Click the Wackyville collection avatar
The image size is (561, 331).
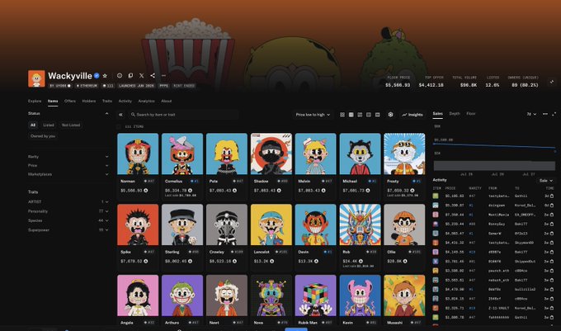pyautogui.click(x=36, y=78)
